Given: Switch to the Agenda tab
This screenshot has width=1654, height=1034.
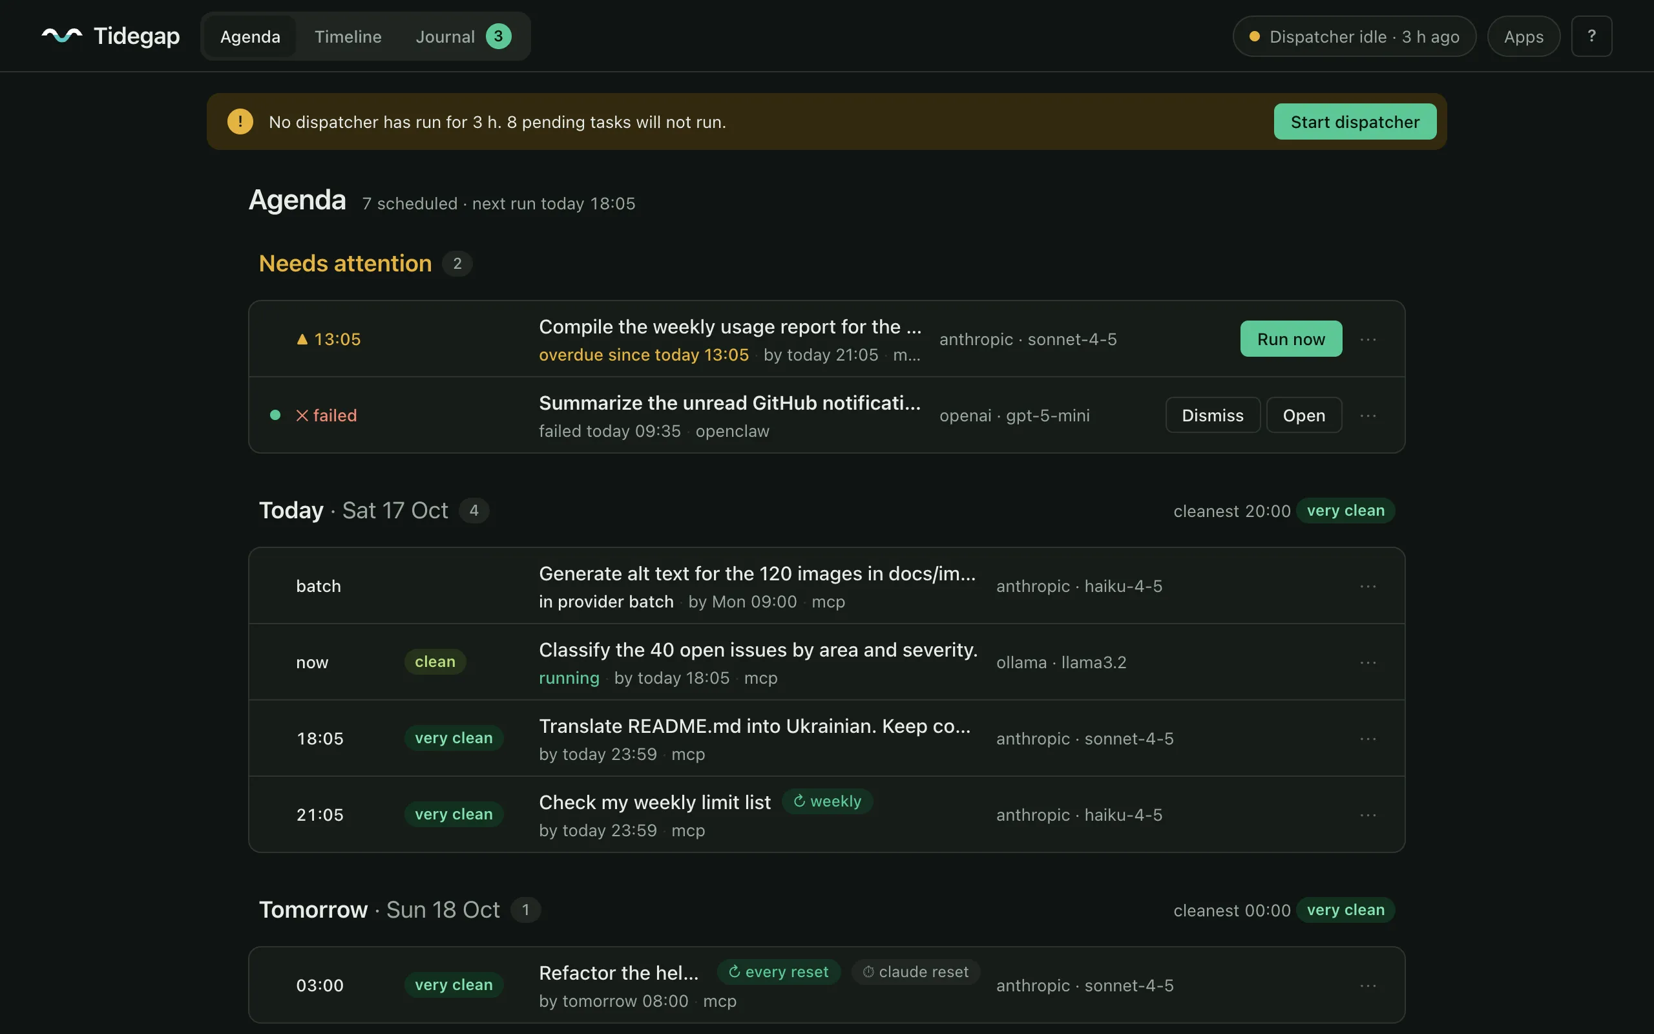Looking at the screenshot, I should pyautogui.click(x=250, y=36).
